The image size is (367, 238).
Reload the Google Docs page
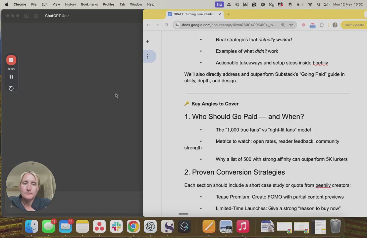tap(166, 25)
